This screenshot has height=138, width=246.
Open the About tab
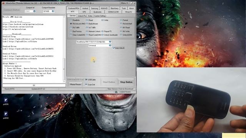click(x=131, y=8)
